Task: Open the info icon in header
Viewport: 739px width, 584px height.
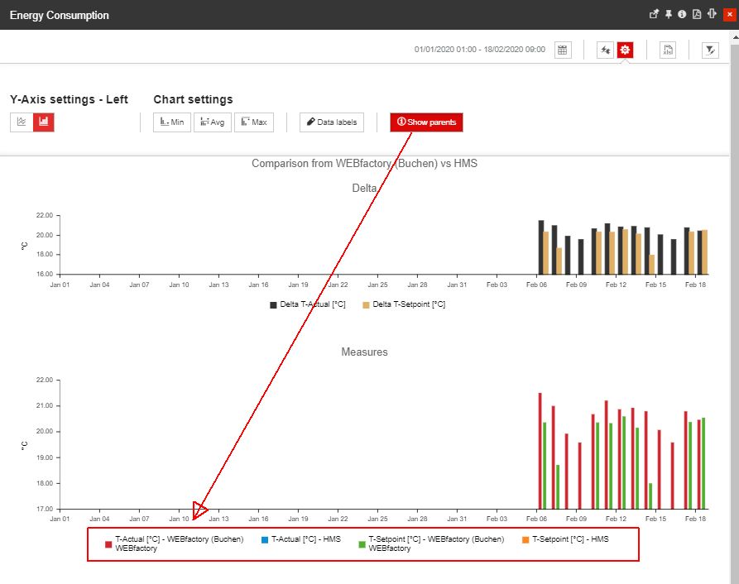Action: 682,14
